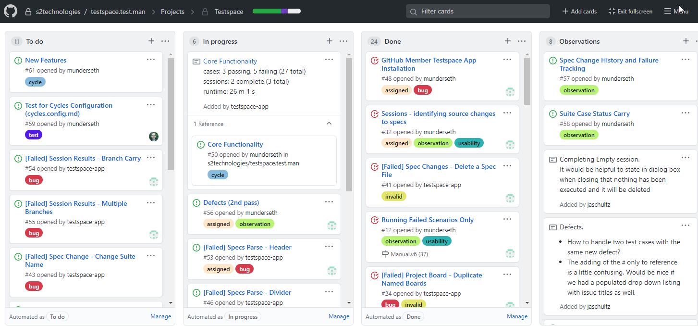The image size is (698, 326).
Task: Collapse the 1 Reference section
Action: coord(329,124)
